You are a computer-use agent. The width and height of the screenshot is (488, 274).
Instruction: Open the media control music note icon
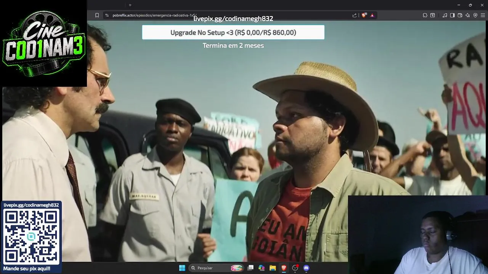pos(445,15)
